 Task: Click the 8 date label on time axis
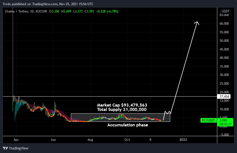(x=150, y=140)
